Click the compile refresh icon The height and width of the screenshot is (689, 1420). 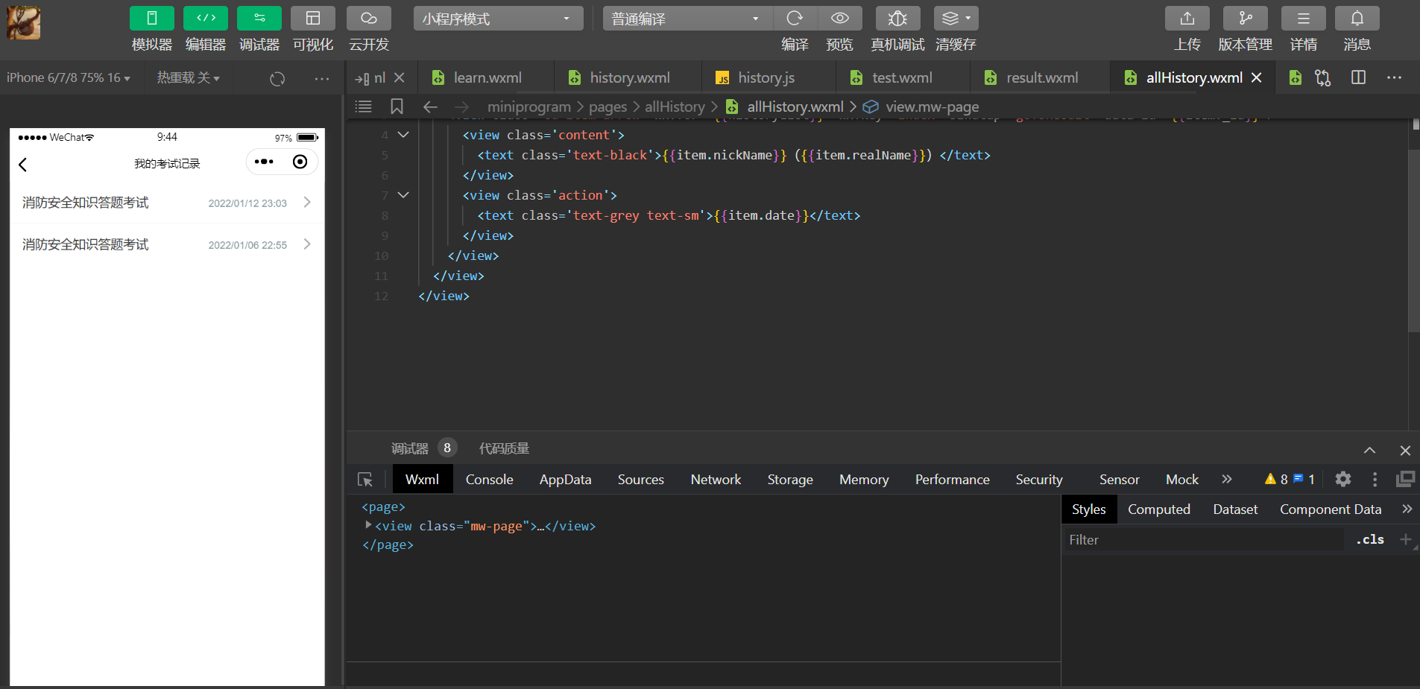coord(795,19)
